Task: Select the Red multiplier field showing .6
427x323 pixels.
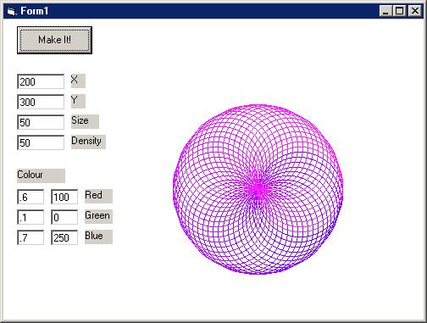Action: point(30,197)
